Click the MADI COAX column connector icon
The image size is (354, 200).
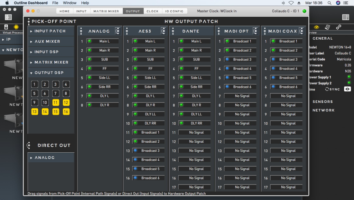pyautogui.click(x=265, y=31)
